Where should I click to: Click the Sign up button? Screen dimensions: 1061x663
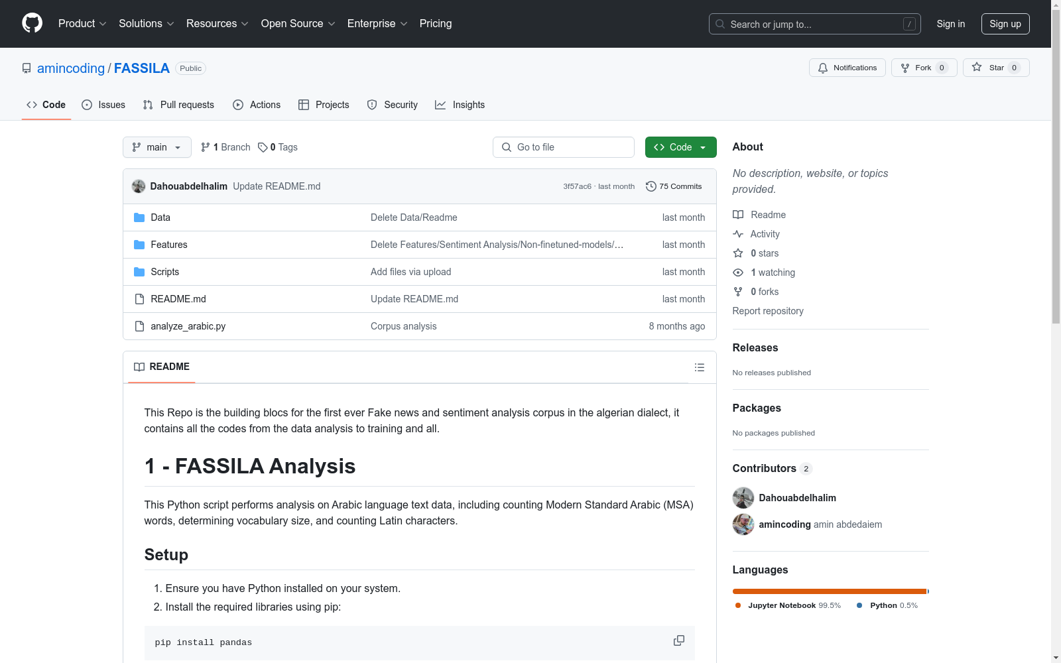coord(1005,24)
